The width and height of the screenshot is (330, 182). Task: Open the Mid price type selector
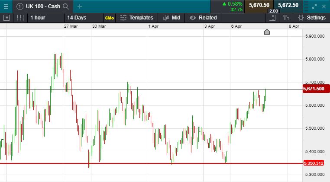tap(171, 18)
